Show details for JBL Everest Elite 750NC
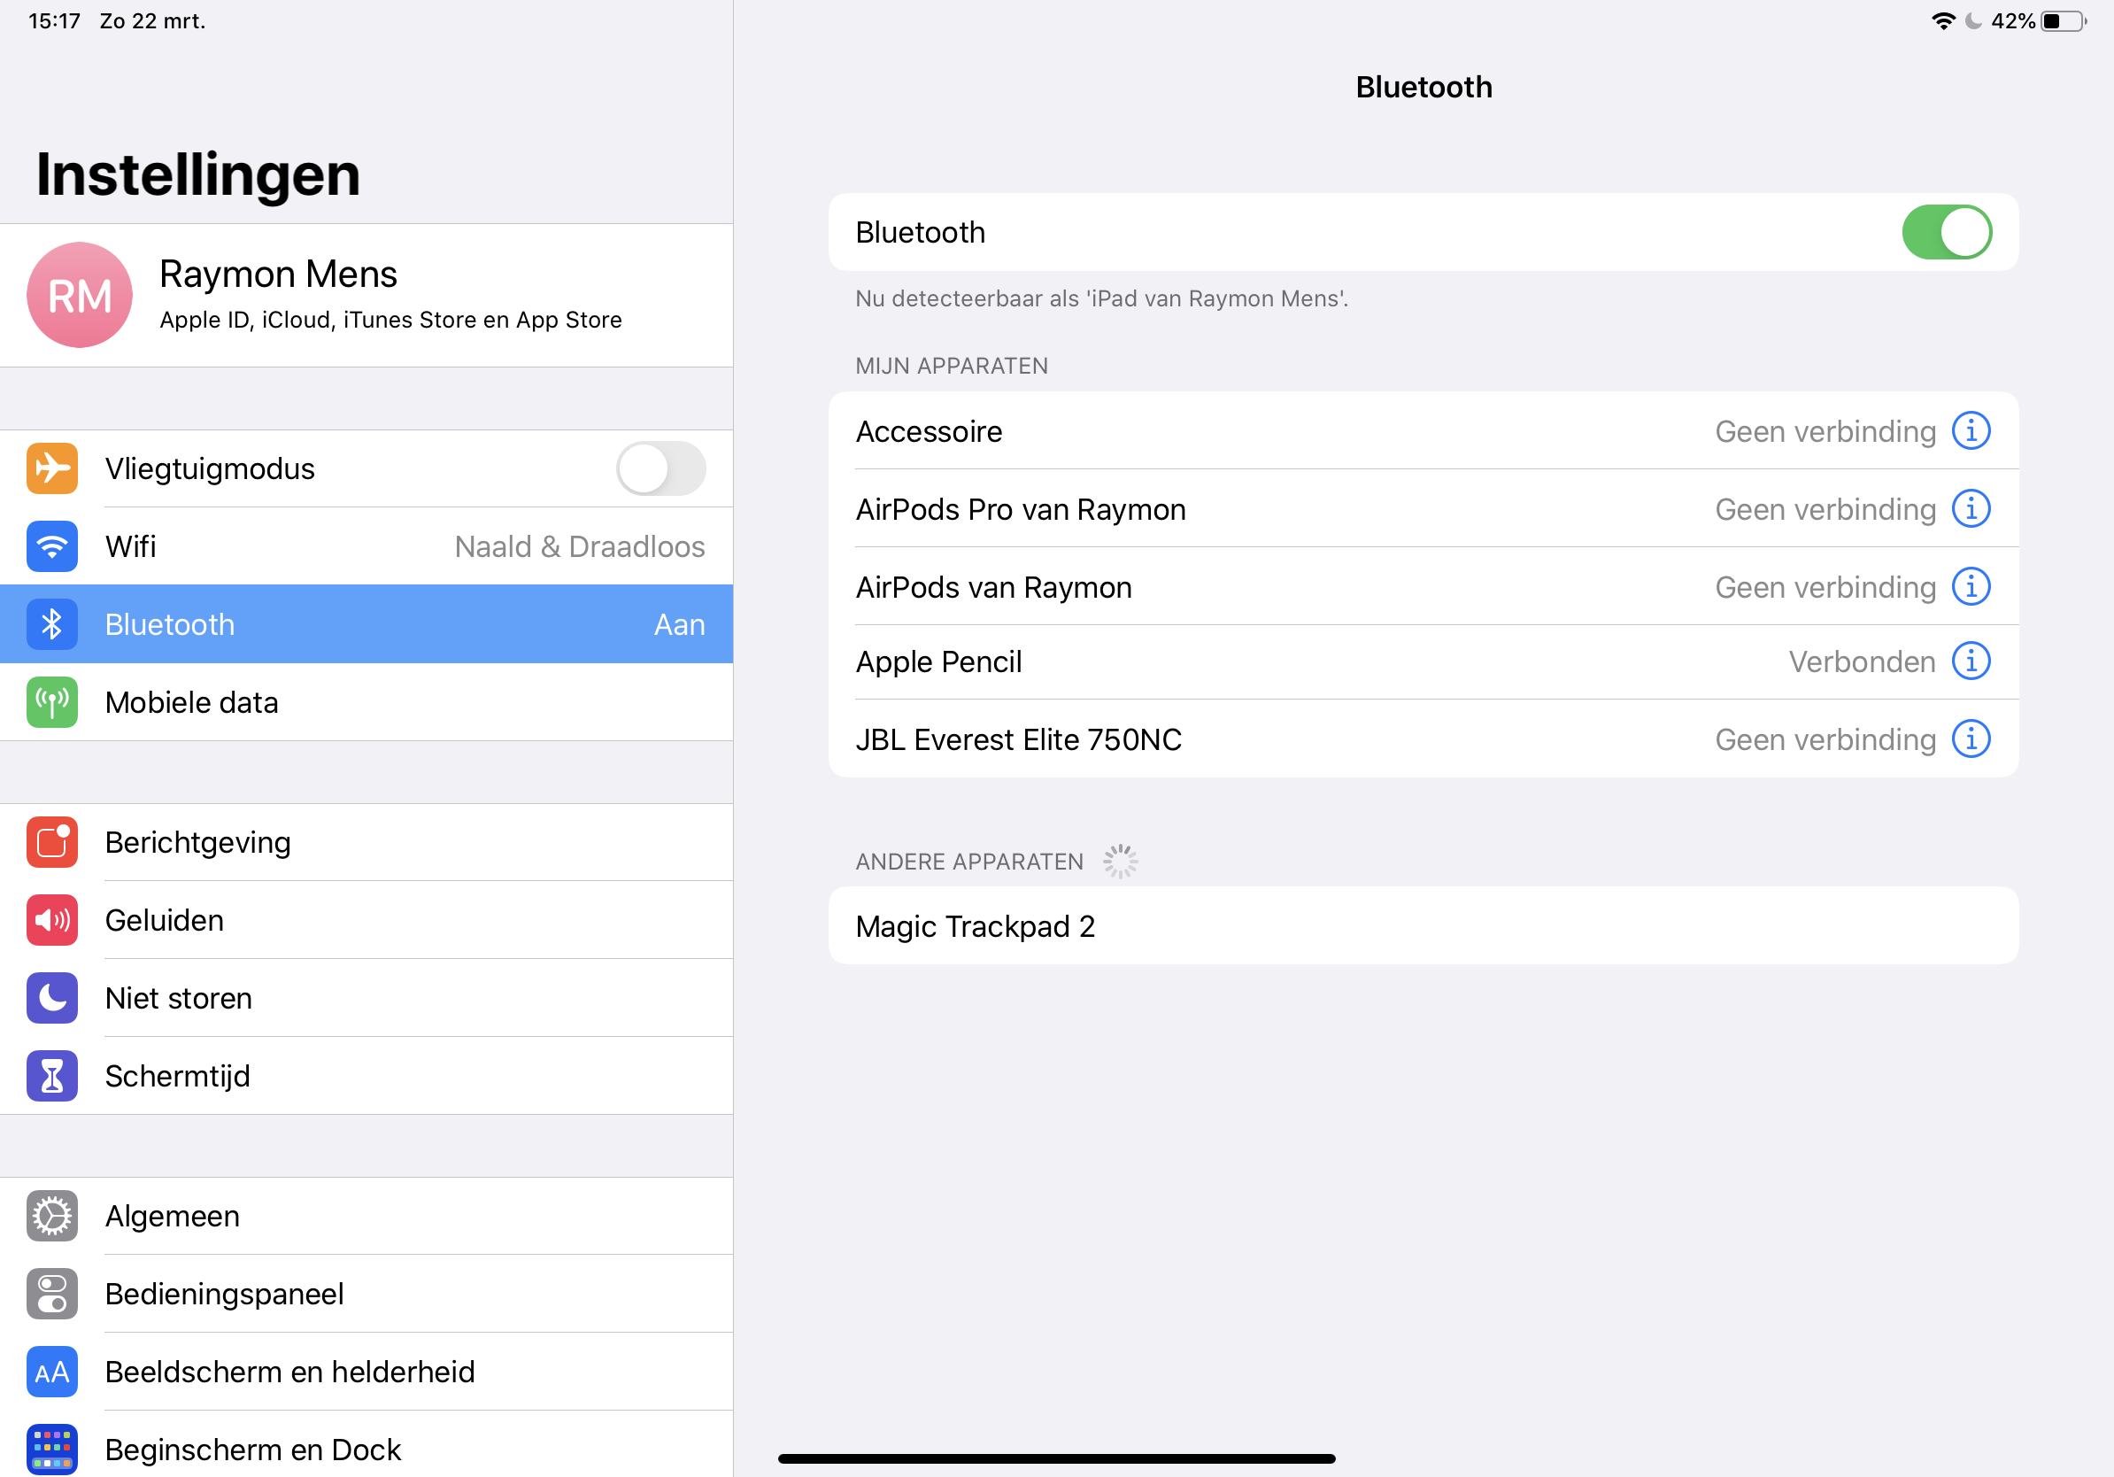Viewport: 2114px width, 1477px height. pos(1971,739)
